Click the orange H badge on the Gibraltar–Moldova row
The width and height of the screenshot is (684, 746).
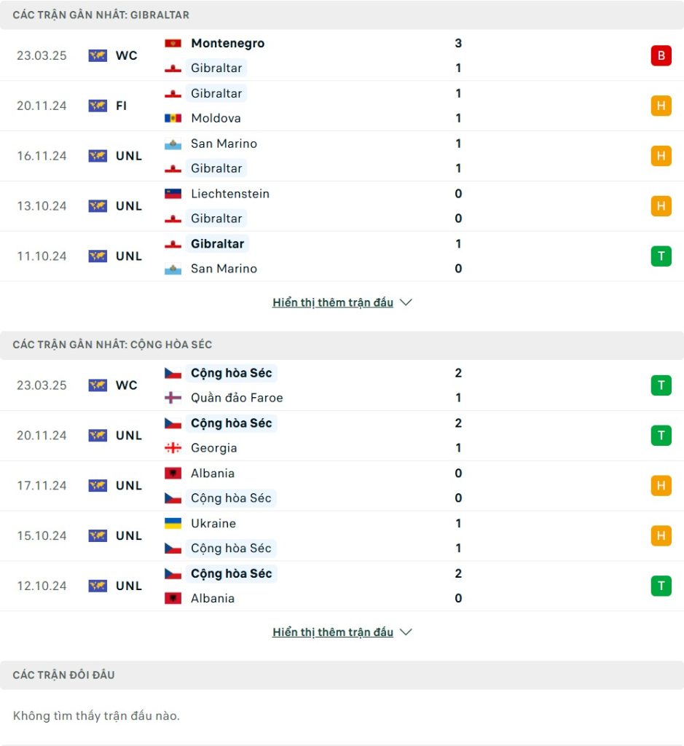pyautogui.click(x=661, y=106)
